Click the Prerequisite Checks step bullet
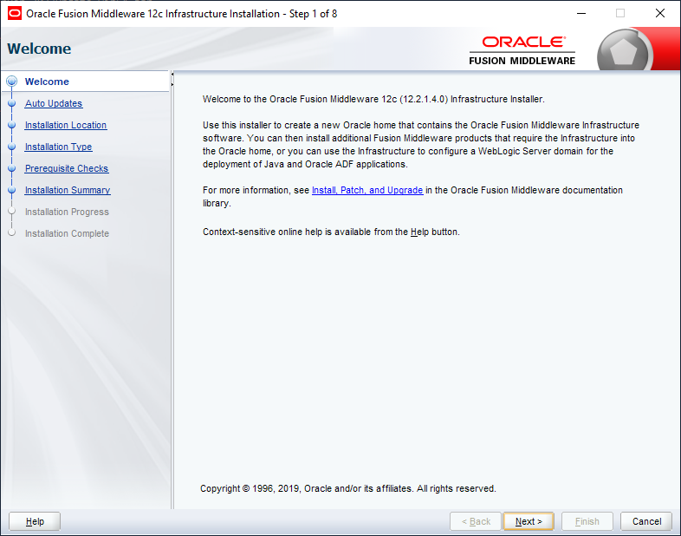This screenshot has width=681, height=536. click(x=12, y=168)
